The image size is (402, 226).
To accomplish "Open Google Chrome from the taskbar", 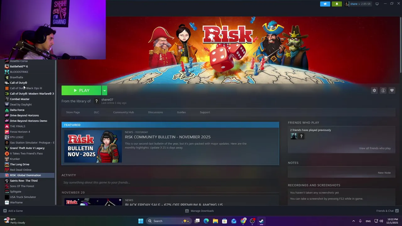I will (x=243, y=221).
